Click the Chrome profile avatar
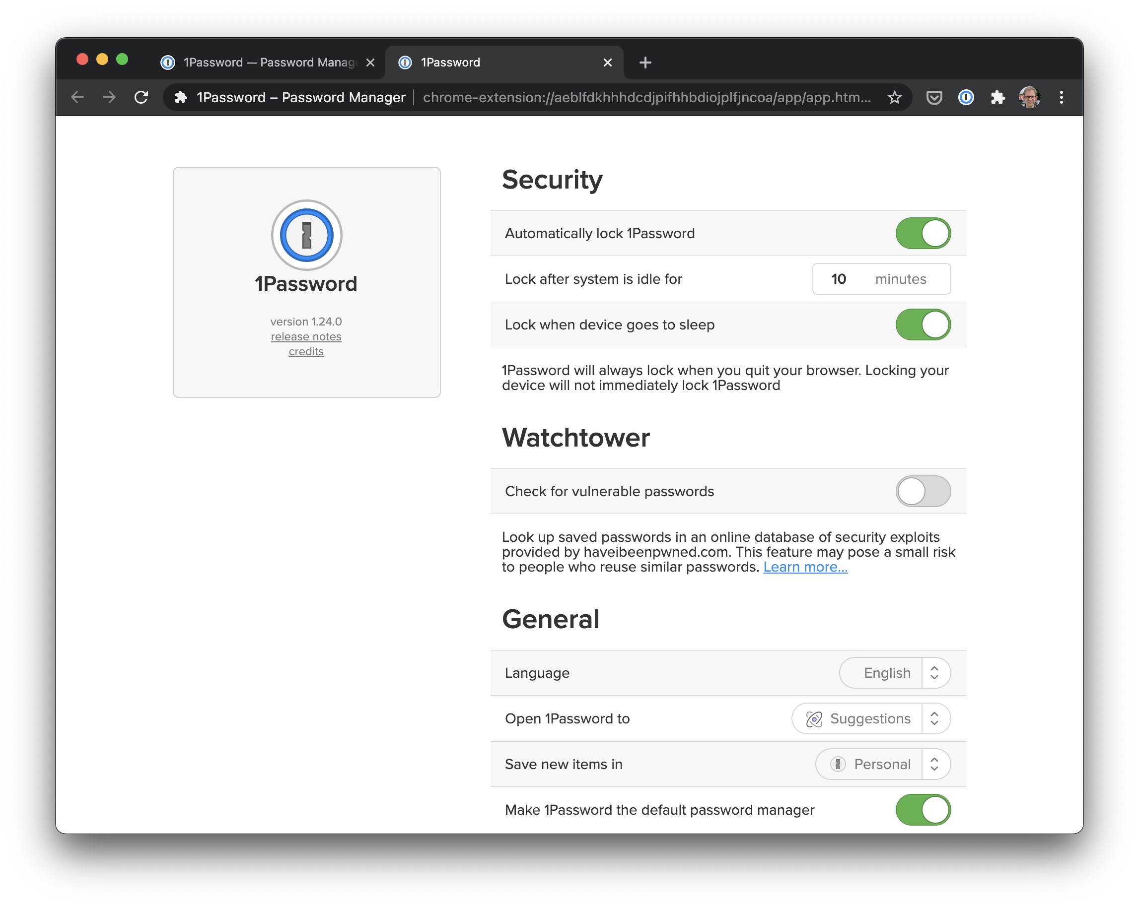The image size is (1139, 907). click(1029, 97)
